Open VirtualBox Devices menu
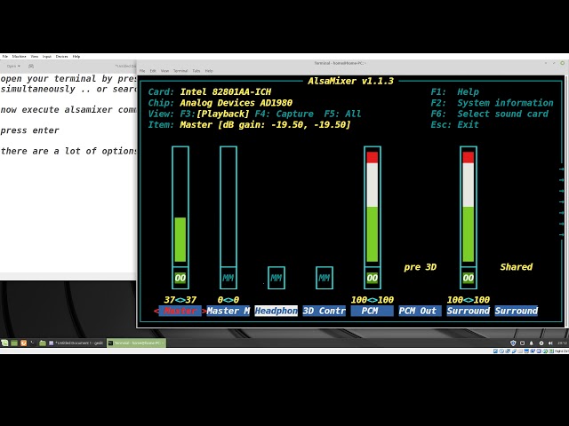569x426 pixels. tap(61, 57)
